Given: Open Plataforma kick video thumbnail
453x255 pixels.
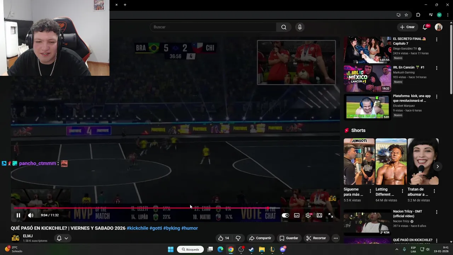Looking at the screenshot, I should (x=367, y=107).
